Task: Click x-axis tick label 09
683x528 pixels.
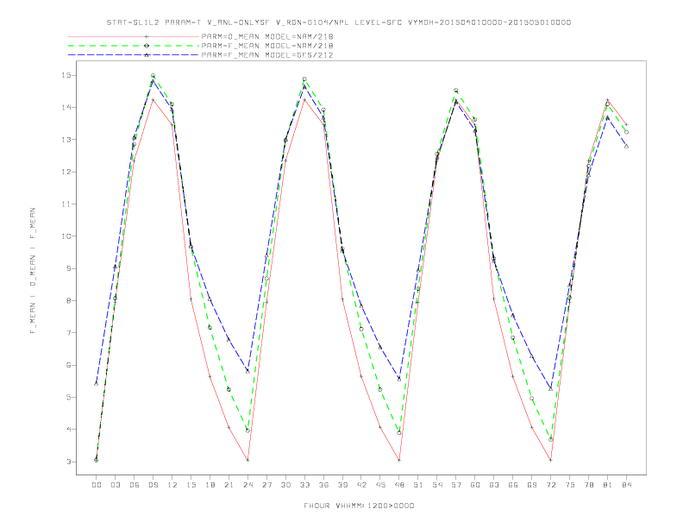Action: coord(153,485)
